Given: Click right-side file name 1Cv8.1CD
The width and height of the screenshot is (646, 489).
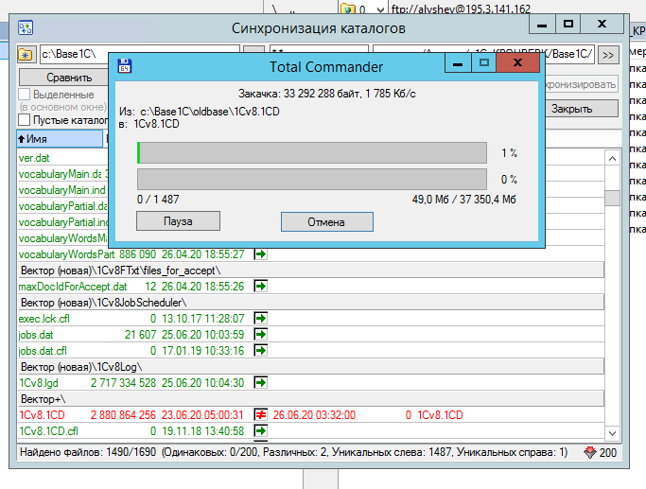Looking at the screenshot, I should [x=440, y=415].
